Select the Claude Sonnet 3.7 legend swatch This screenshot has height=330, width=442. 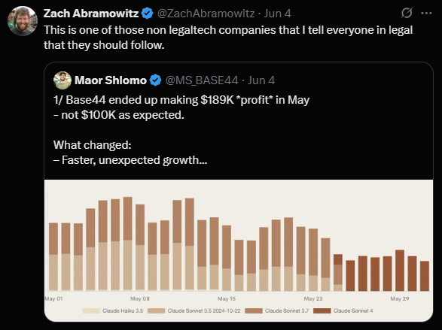click(x=254, y=310)
